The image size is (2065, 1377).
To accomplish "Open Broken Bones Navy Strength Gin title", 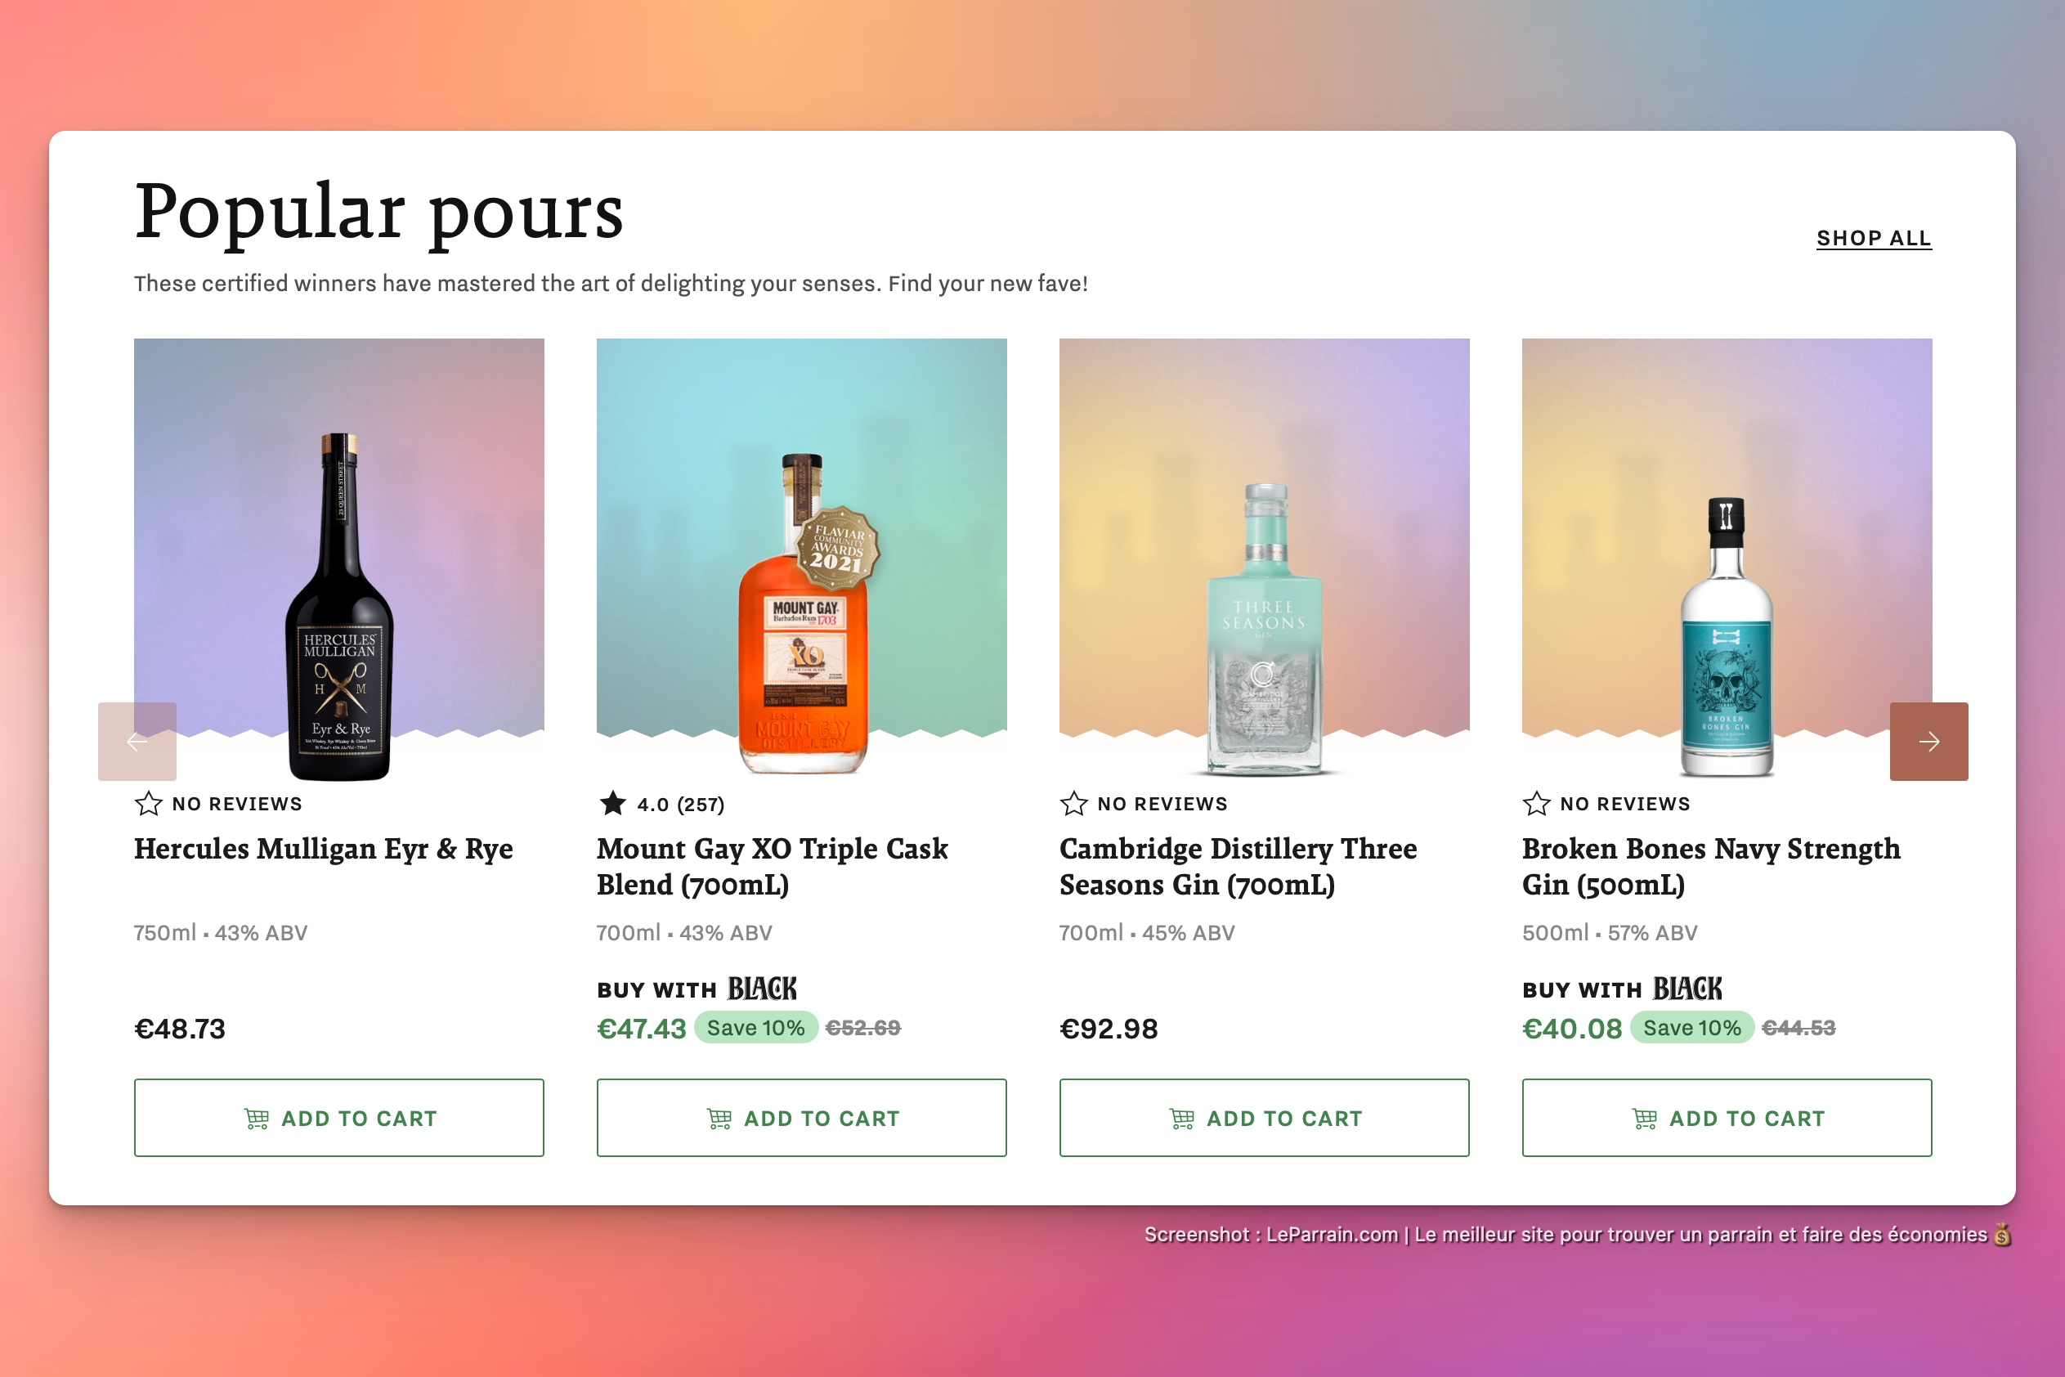I will point(1710,866).
